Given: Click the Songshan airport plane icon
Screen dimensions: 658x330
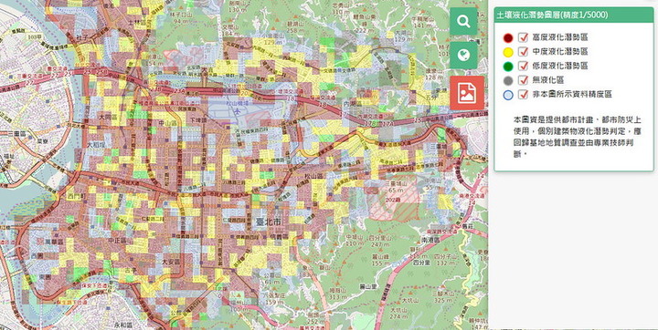Looking at the screenshot, I should click(x=238, y=111).
